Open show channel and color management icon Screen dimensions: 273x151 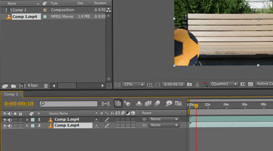(x=205, y=84)
